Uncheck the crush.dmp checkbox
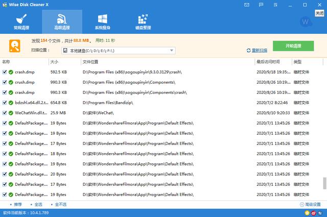This screenshot has width=327, height=217. [5, 82]
